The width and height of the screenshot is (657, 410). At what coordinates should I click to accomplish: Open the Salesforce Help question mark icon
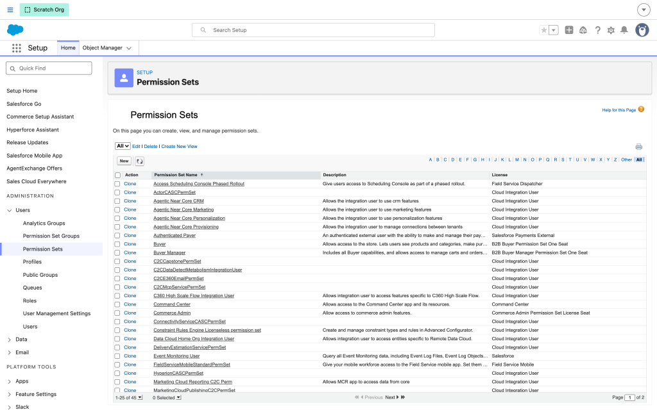(x=597, y=30)
